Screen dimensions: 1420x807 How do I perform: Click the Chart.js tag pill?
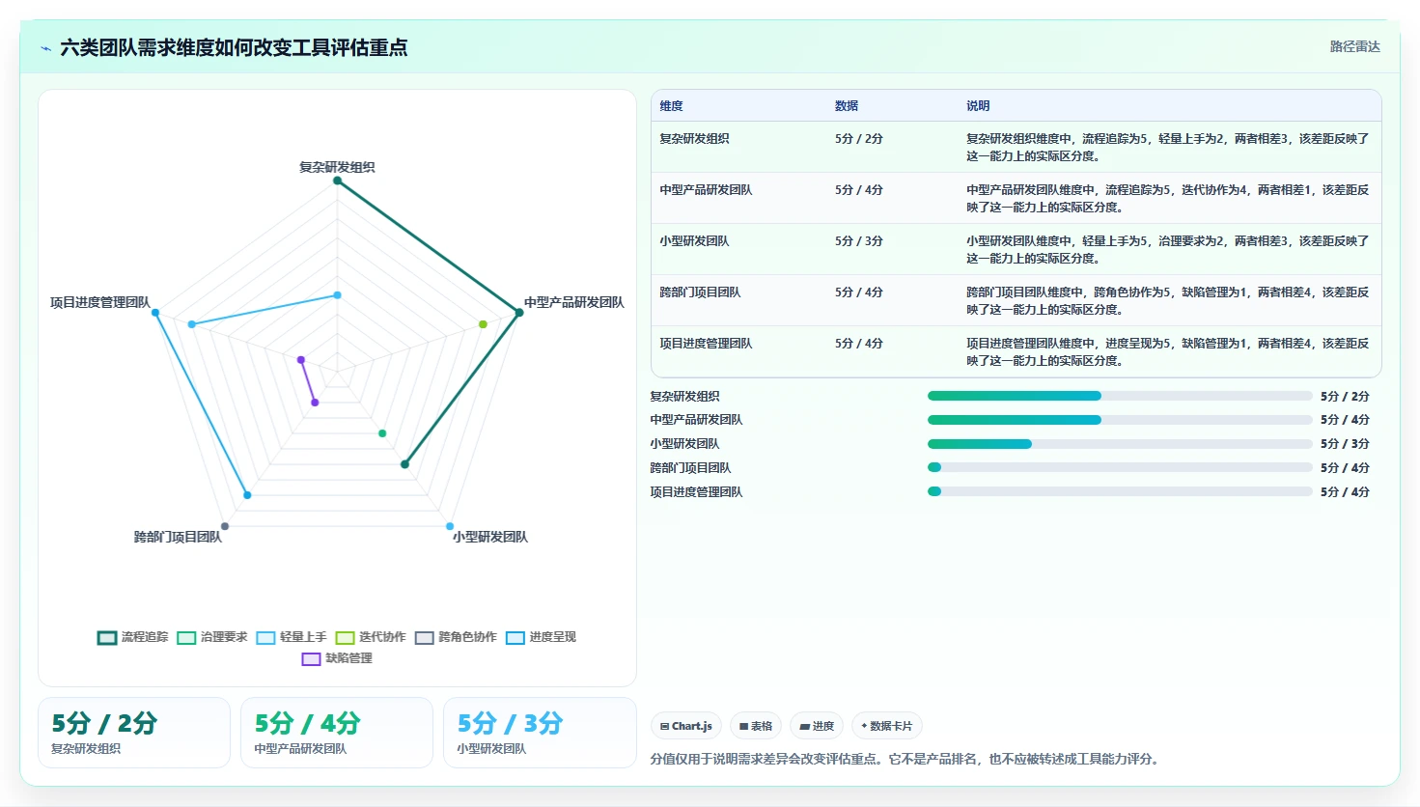tap(686, 726)
